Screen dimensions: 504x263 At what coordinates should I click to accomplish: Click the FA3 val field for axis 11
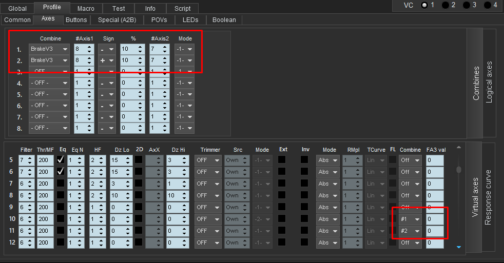(435, 231)
